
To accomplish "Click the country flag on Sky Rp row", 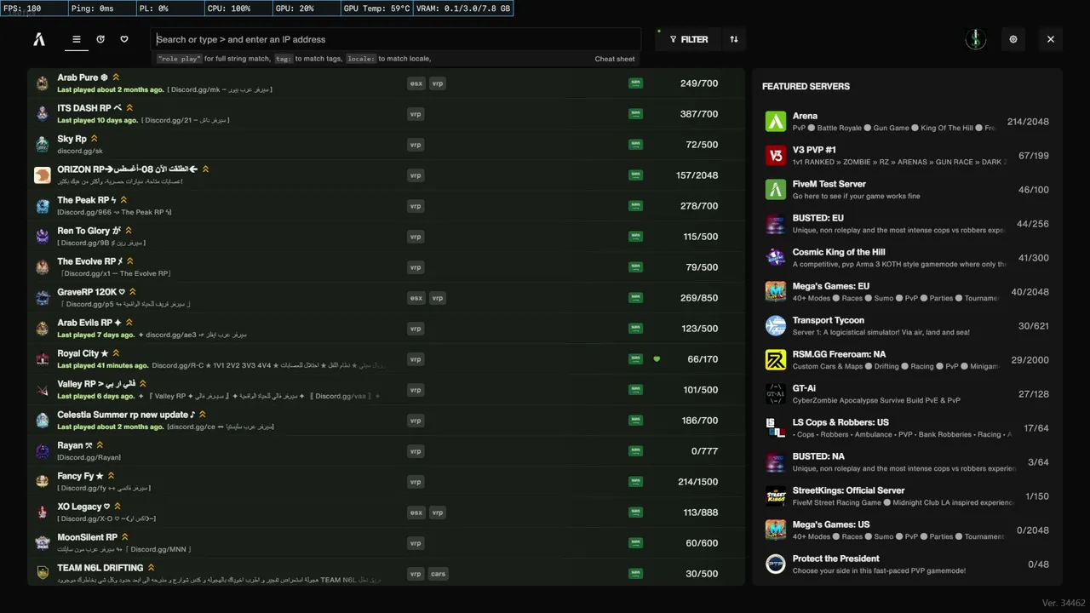I will [635, 145].
